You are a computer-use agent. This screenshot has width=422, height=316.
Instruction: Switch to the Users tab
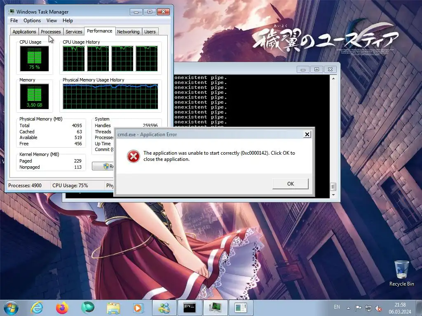click(x=150, y=32)
